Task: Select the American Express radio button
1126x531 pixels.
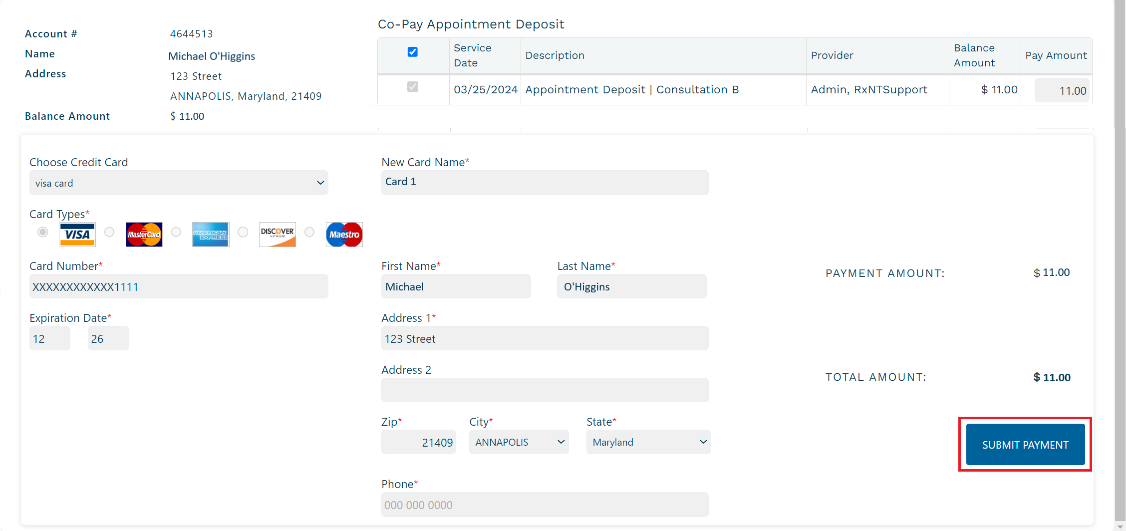Action: pyautogui.click(x=176, y=232)
